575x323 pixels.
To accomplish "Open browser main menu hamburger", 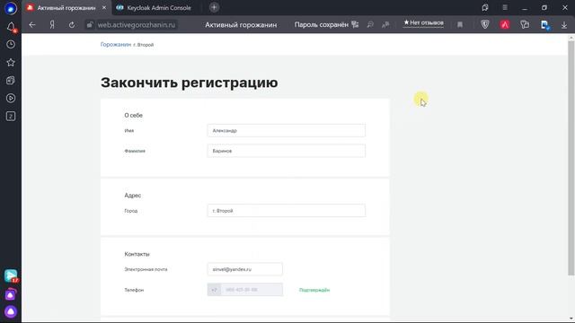I will 505,7.
